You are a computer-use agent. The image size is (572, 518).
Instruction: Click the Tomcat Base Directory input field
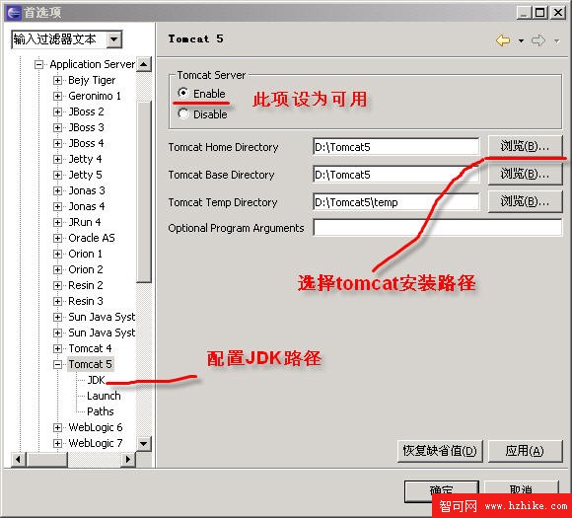(x=395, y=175)
